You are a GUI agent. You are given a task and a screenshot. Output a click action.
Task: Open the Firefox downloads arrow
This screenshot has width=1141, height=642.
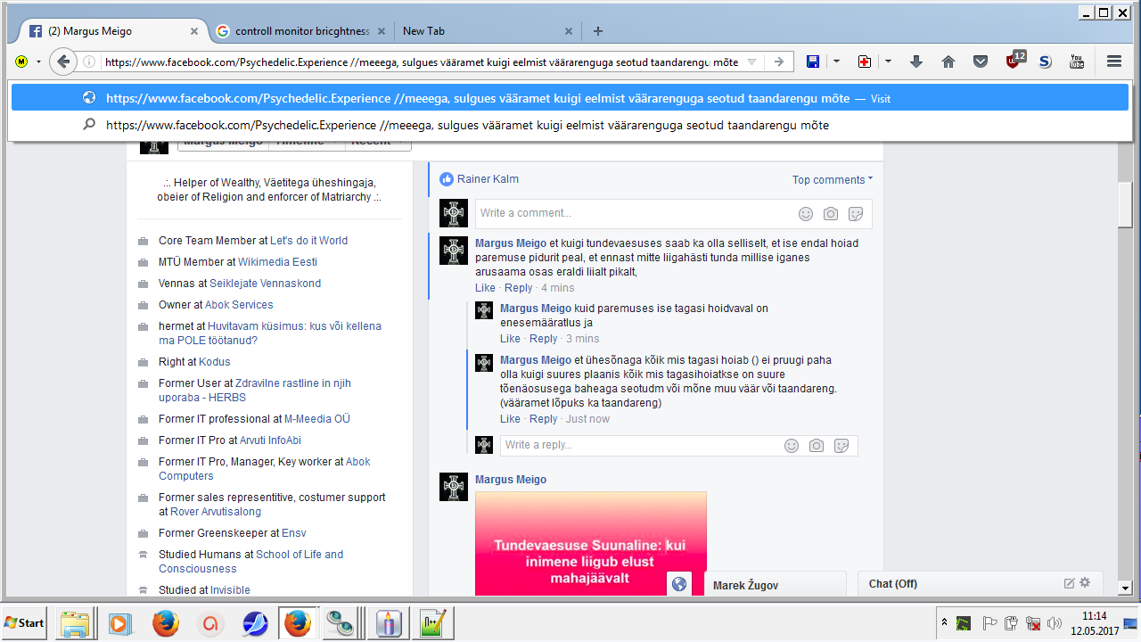[916, 62]
